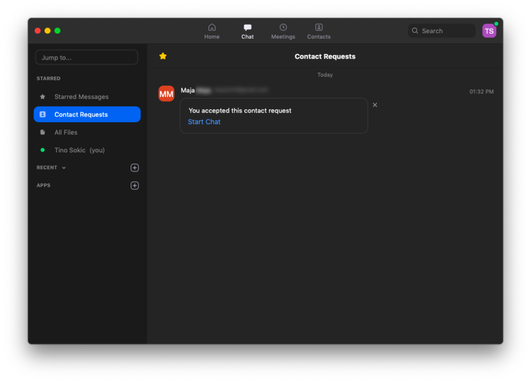Toggle the yellow star in Contact Requests header
The height and width of the screenshot is (382, 531).
(163, 56)
